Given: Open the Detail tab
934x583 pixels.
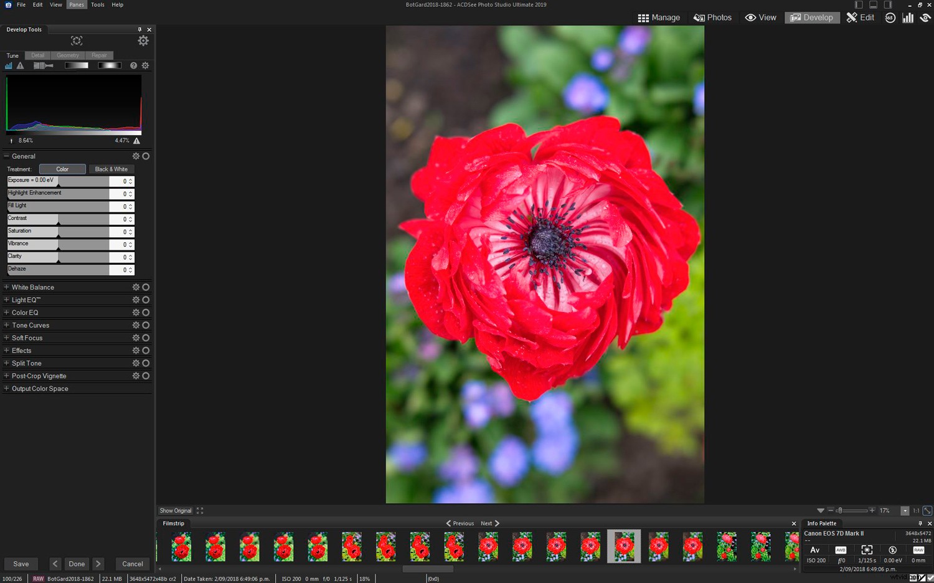Looking at the screenshot, I should tap(37, 55).
